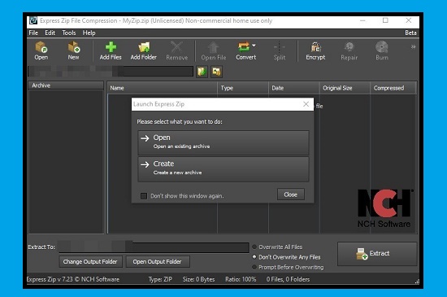This screenshot has height=297, width=447.
Task: Dismiss the Launch Express Zip dialog with X
Action: pos(306,104)
